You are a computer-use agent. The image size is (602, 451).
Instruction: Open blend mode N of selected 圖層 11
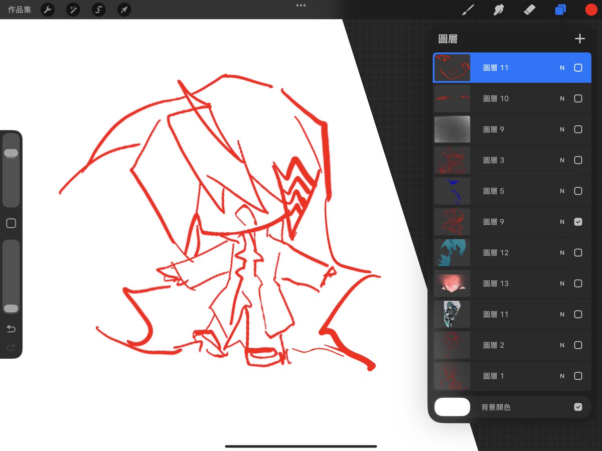point(562,68)
